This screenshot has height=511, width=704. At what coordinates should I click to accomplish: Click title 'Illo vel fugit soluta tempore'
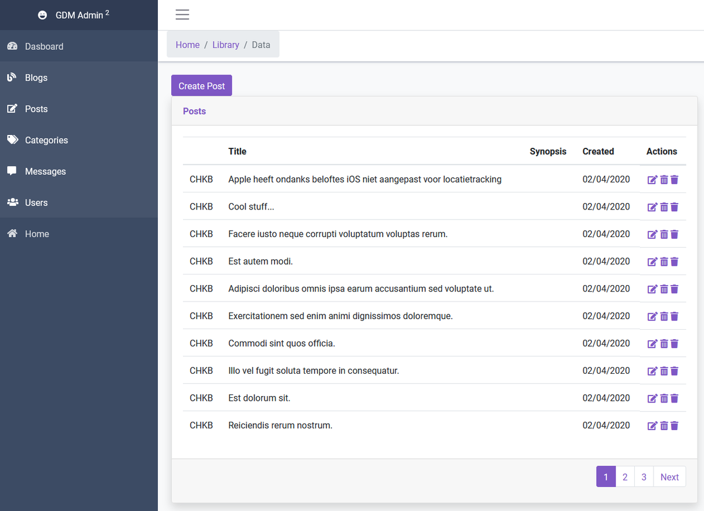(313, 370)
